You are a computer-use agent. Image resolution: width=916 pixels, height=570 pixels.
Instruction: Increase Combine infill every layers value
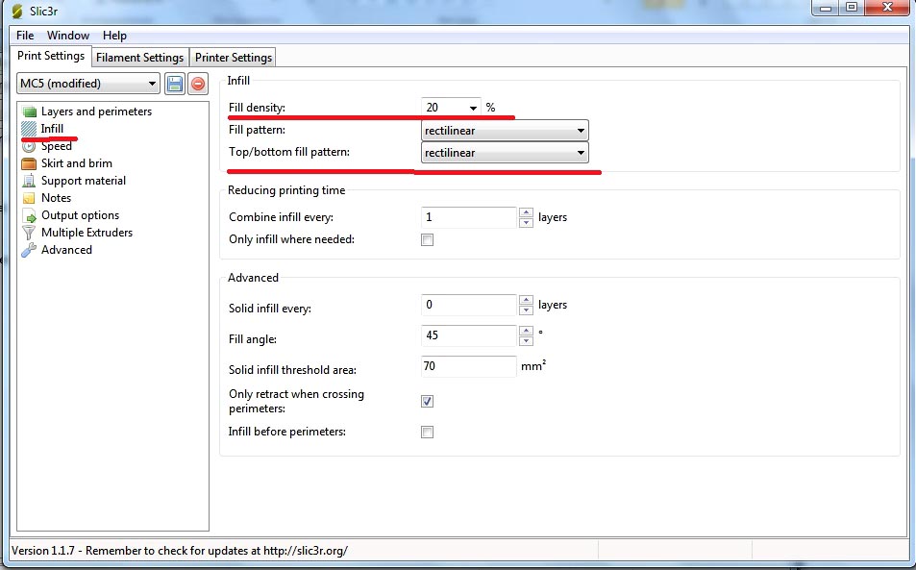coord(526,212)
